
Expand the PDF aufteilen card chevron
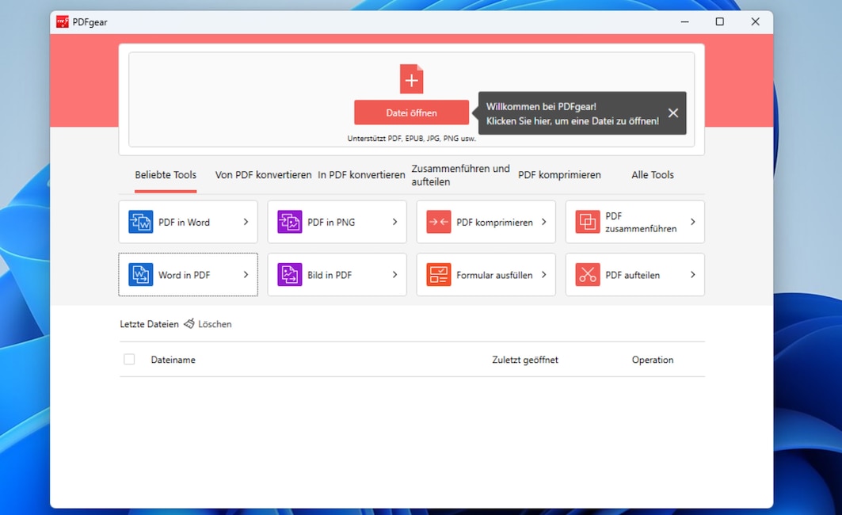693,275
